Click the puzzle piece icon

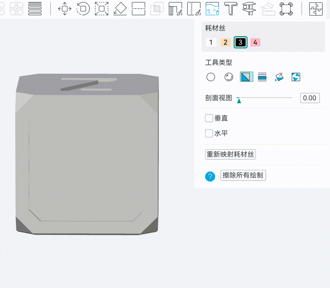pyautogui.click(x=316, y=9)
